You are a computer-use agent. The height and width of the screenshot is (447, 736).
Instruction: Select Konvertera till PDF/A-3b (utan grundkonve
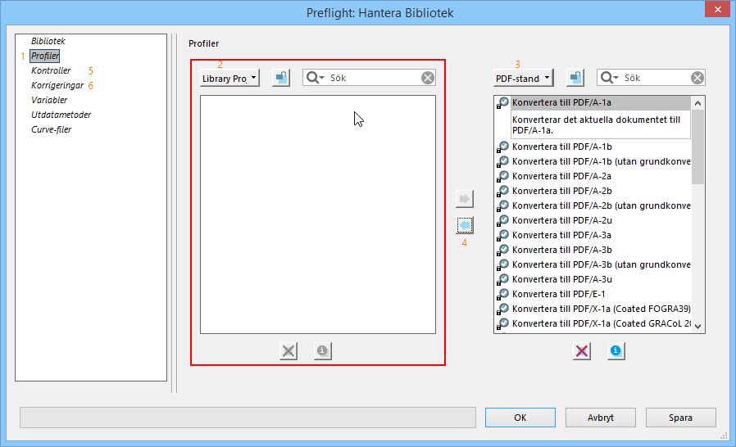click(x=600, y=264)
